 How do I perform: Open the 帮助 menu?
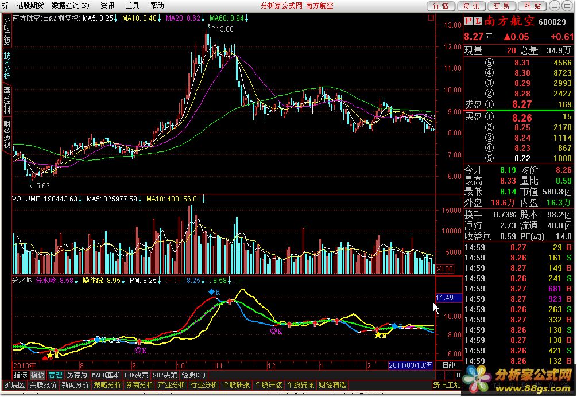click(x=157, y=6)
